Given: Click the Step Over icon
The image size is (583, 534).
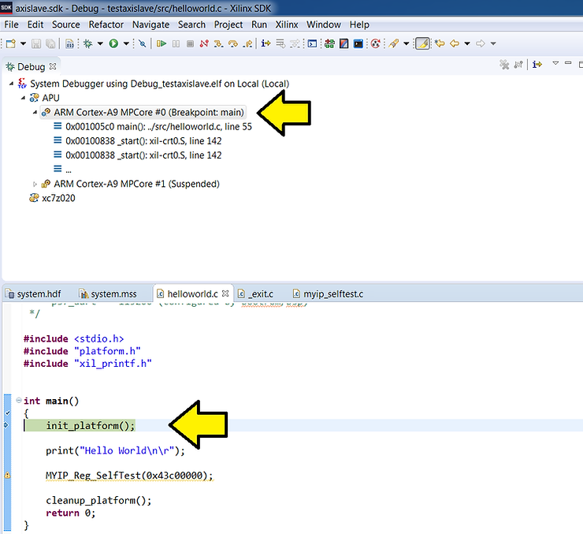Looking at the screenshot, I should click(x=232, y=43).
